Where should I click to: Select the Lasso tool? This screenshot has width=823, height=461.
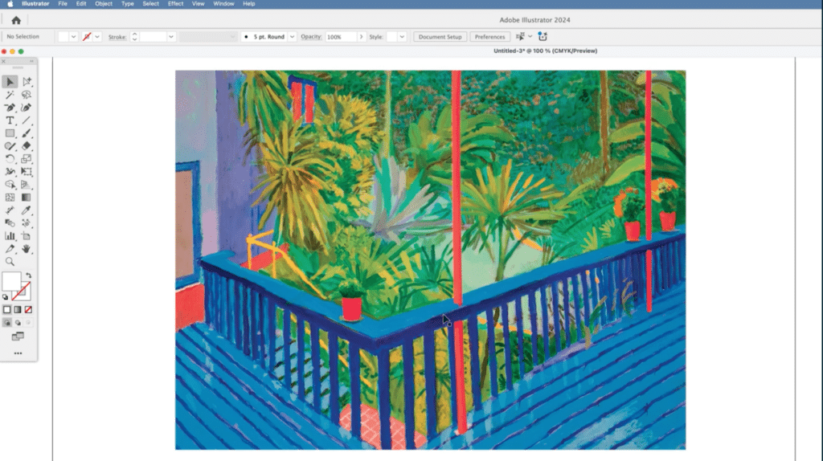27,95
